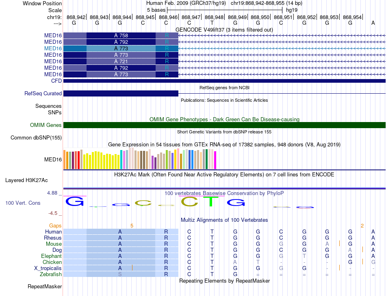Click the MED16 exon labeled A 758
386x296 pixels.
click(121, 35)
